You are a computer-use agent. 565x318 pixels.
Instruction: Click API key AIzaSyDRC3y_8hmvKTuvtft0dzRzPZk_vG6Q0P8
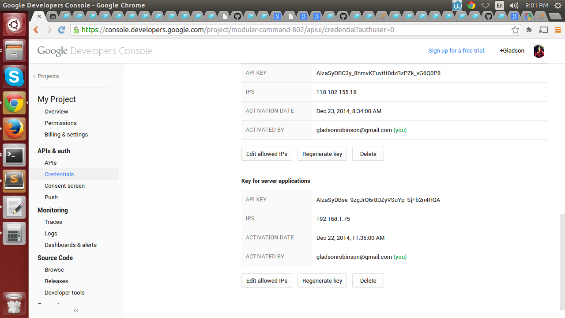(x=378, y=73)
